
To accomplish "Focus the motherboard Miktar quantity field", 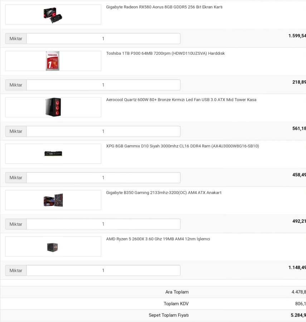I will pos(103,224).
